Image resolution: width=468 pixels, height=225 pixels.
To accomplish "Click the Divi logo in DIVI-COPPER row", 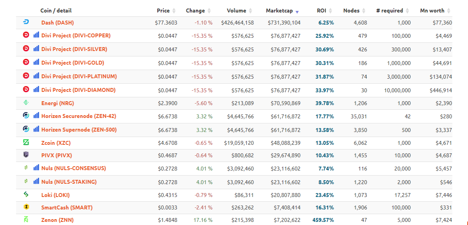I will click(x=26, y=35).
